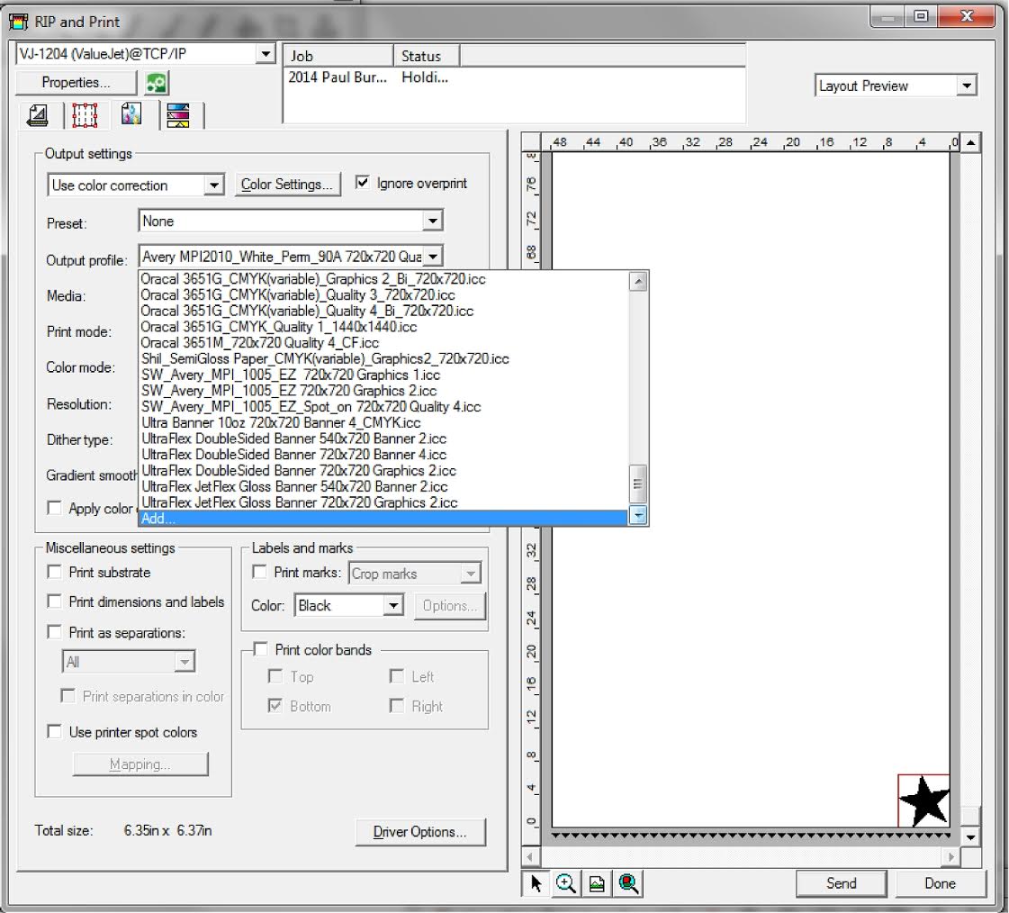Image resolution: width=1009 pixels, height=913 pixels.
Task: Open the Color Management tab icon
Action: click(131, 114)
